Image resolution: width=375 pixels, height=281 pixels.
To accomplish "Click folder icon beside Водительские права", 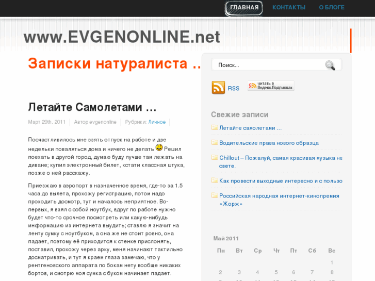I will (x=215, y=142).
